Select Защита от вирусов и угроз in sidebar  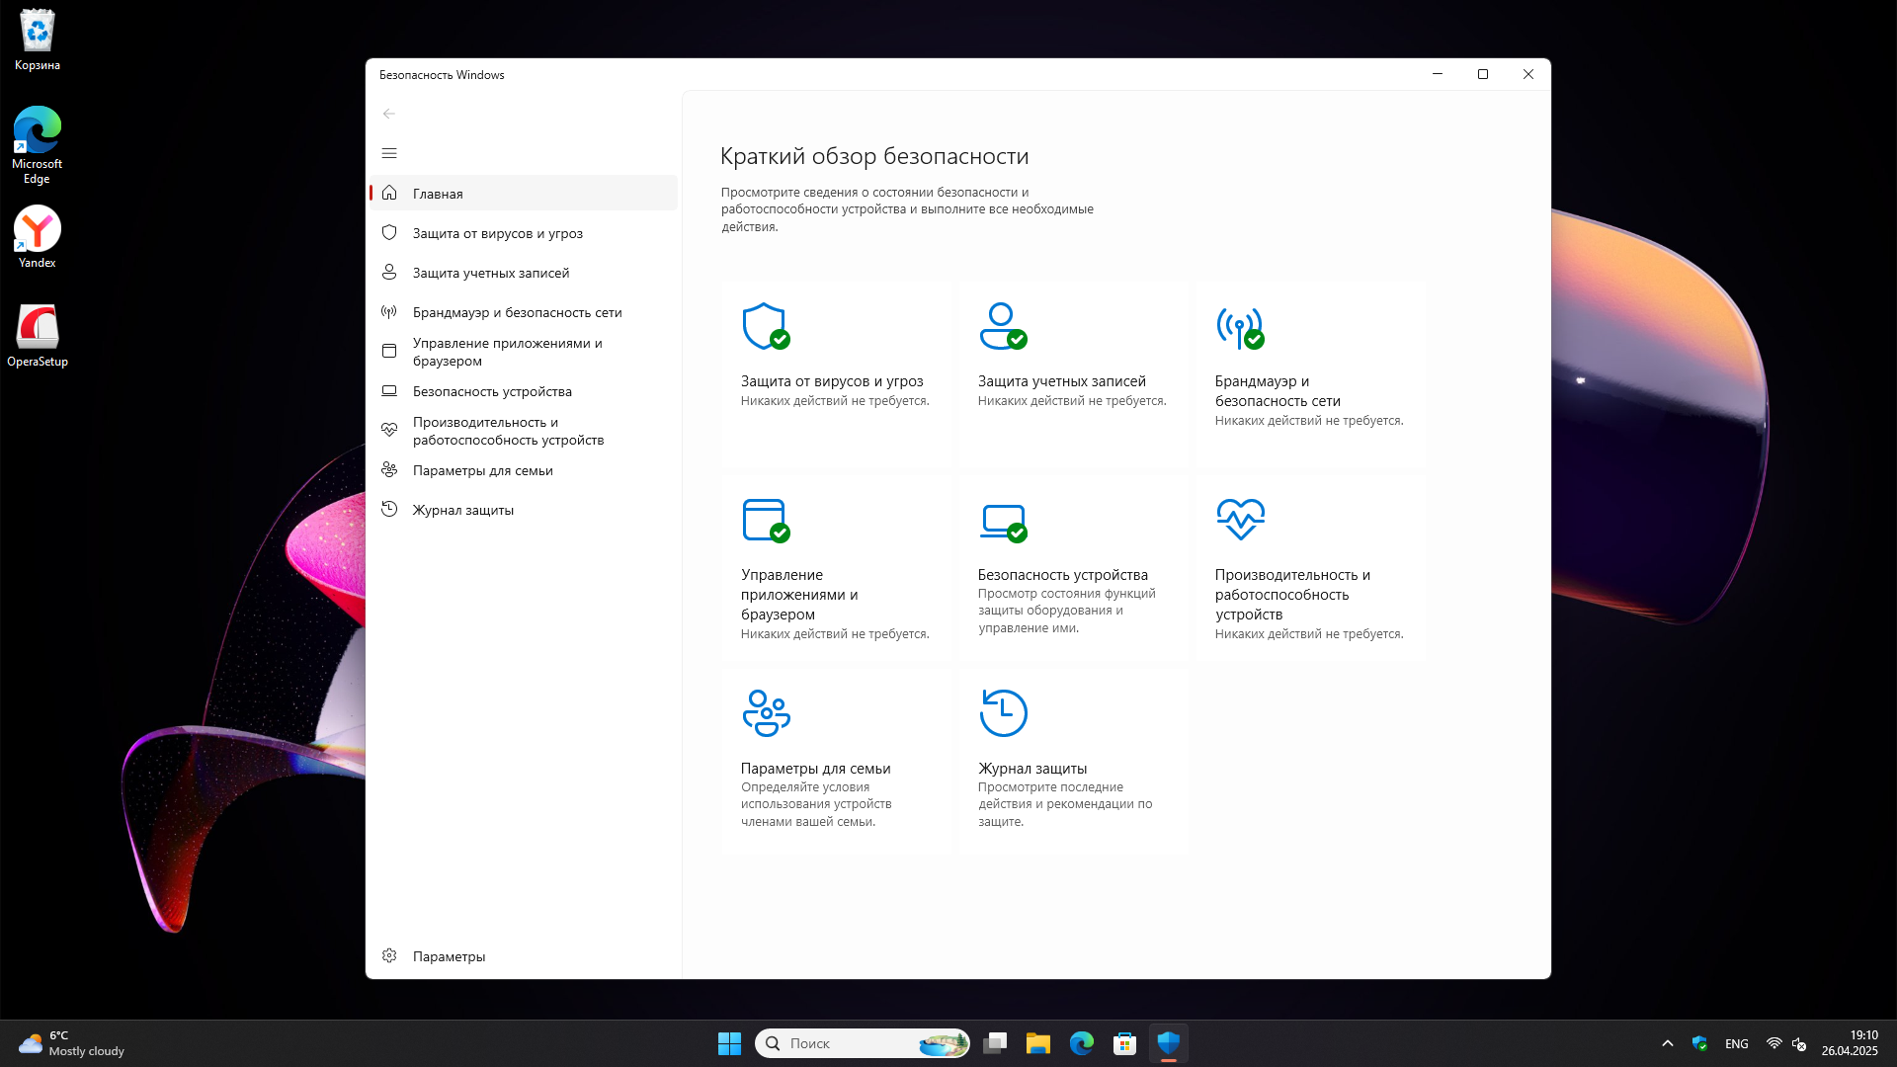[x=497, y=233]
